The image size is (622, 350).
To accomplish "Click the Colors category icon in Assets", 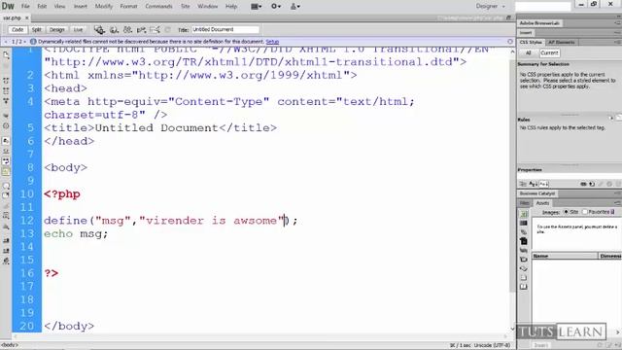I will (x=524, y=223).
